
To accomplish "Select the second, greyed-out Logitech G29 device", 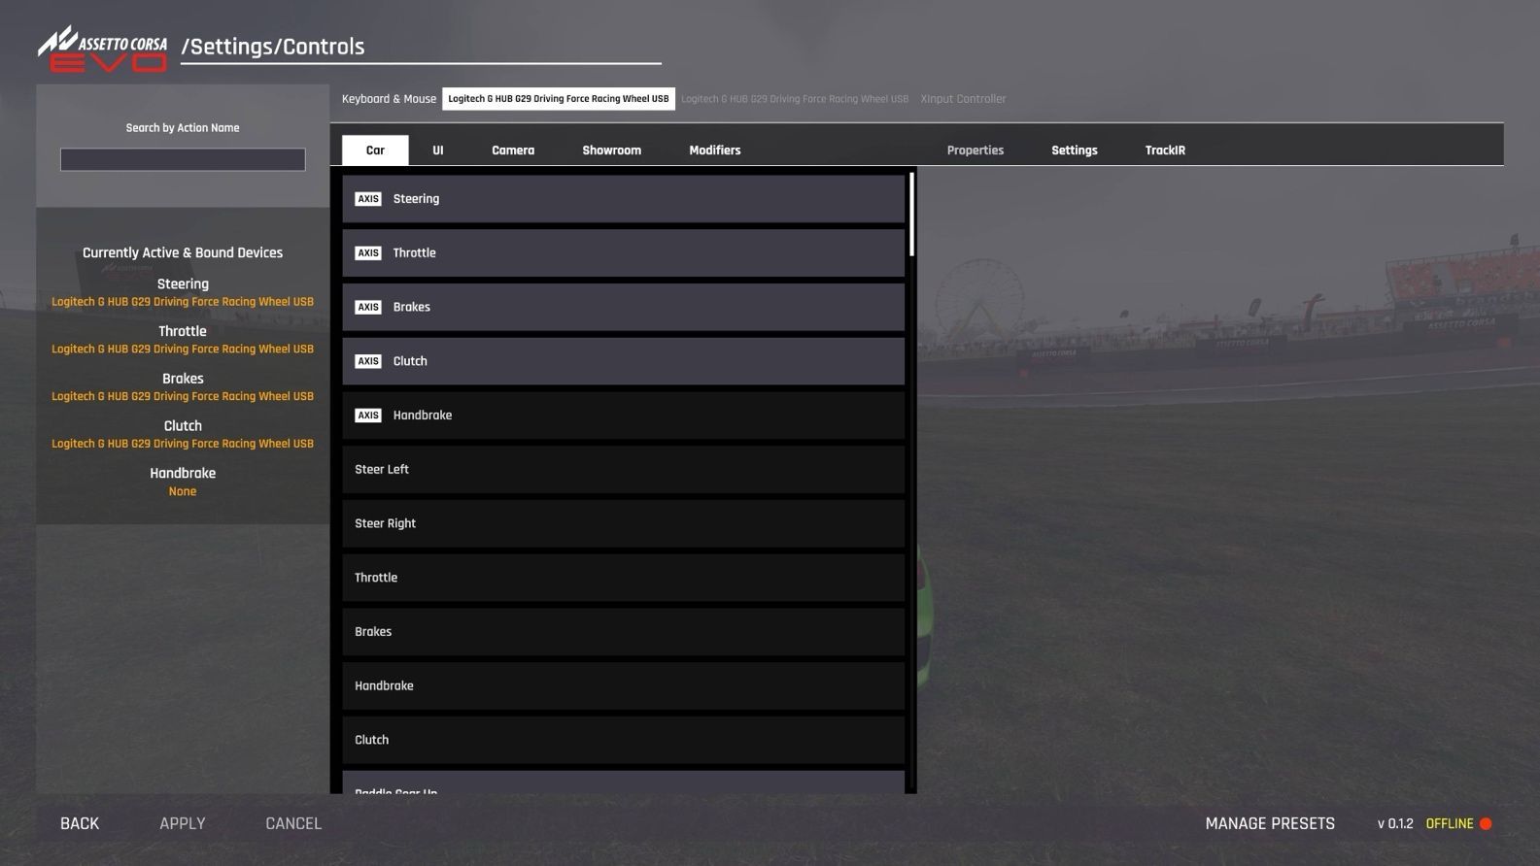I will pyautogui.click(x=794, y=99).
